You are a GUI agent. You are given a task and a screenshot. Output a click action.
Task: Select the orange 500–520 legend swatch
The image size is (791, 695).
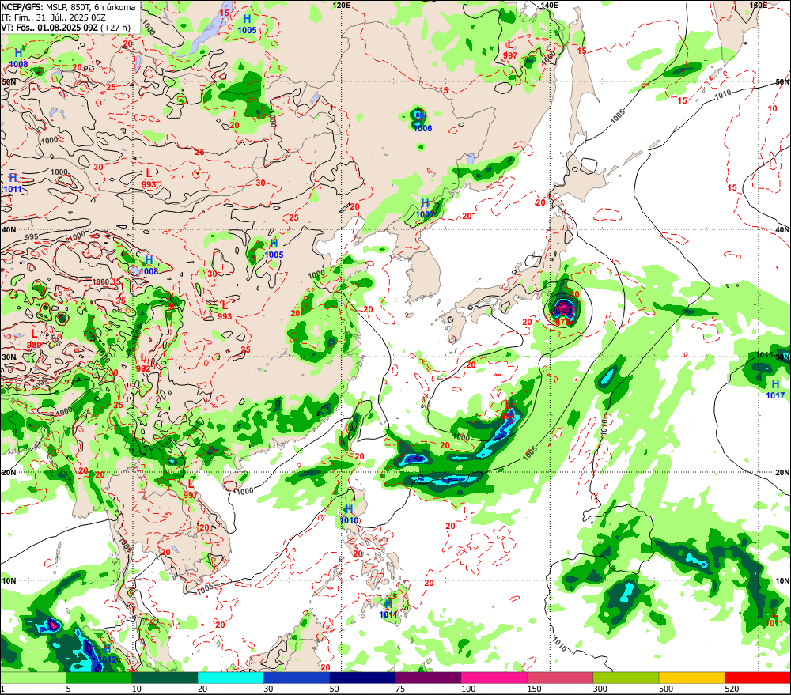coord(692,678)
